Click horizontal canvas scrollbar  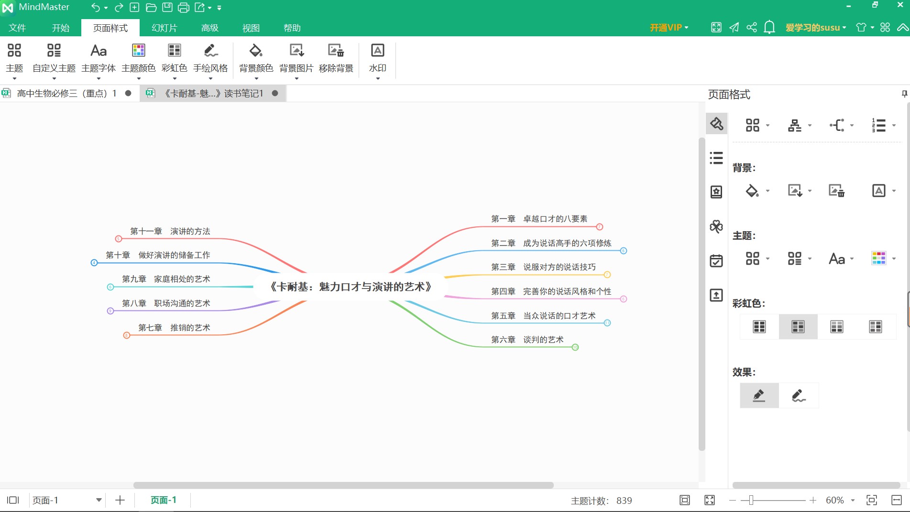point(343,485)
